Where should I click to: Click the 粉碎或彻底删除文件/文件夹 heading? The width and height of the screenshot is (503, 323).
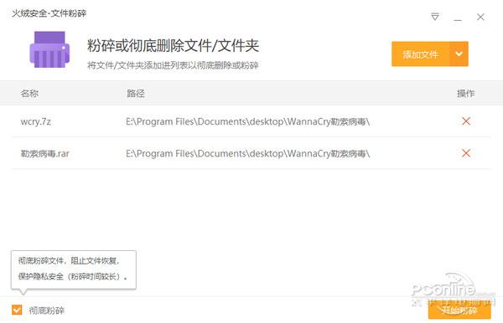173,45
